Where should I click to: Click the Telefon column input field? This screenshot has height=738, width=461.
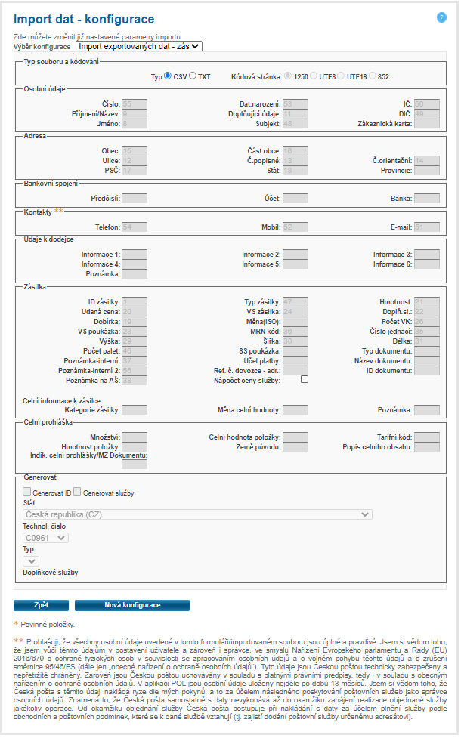135,227
